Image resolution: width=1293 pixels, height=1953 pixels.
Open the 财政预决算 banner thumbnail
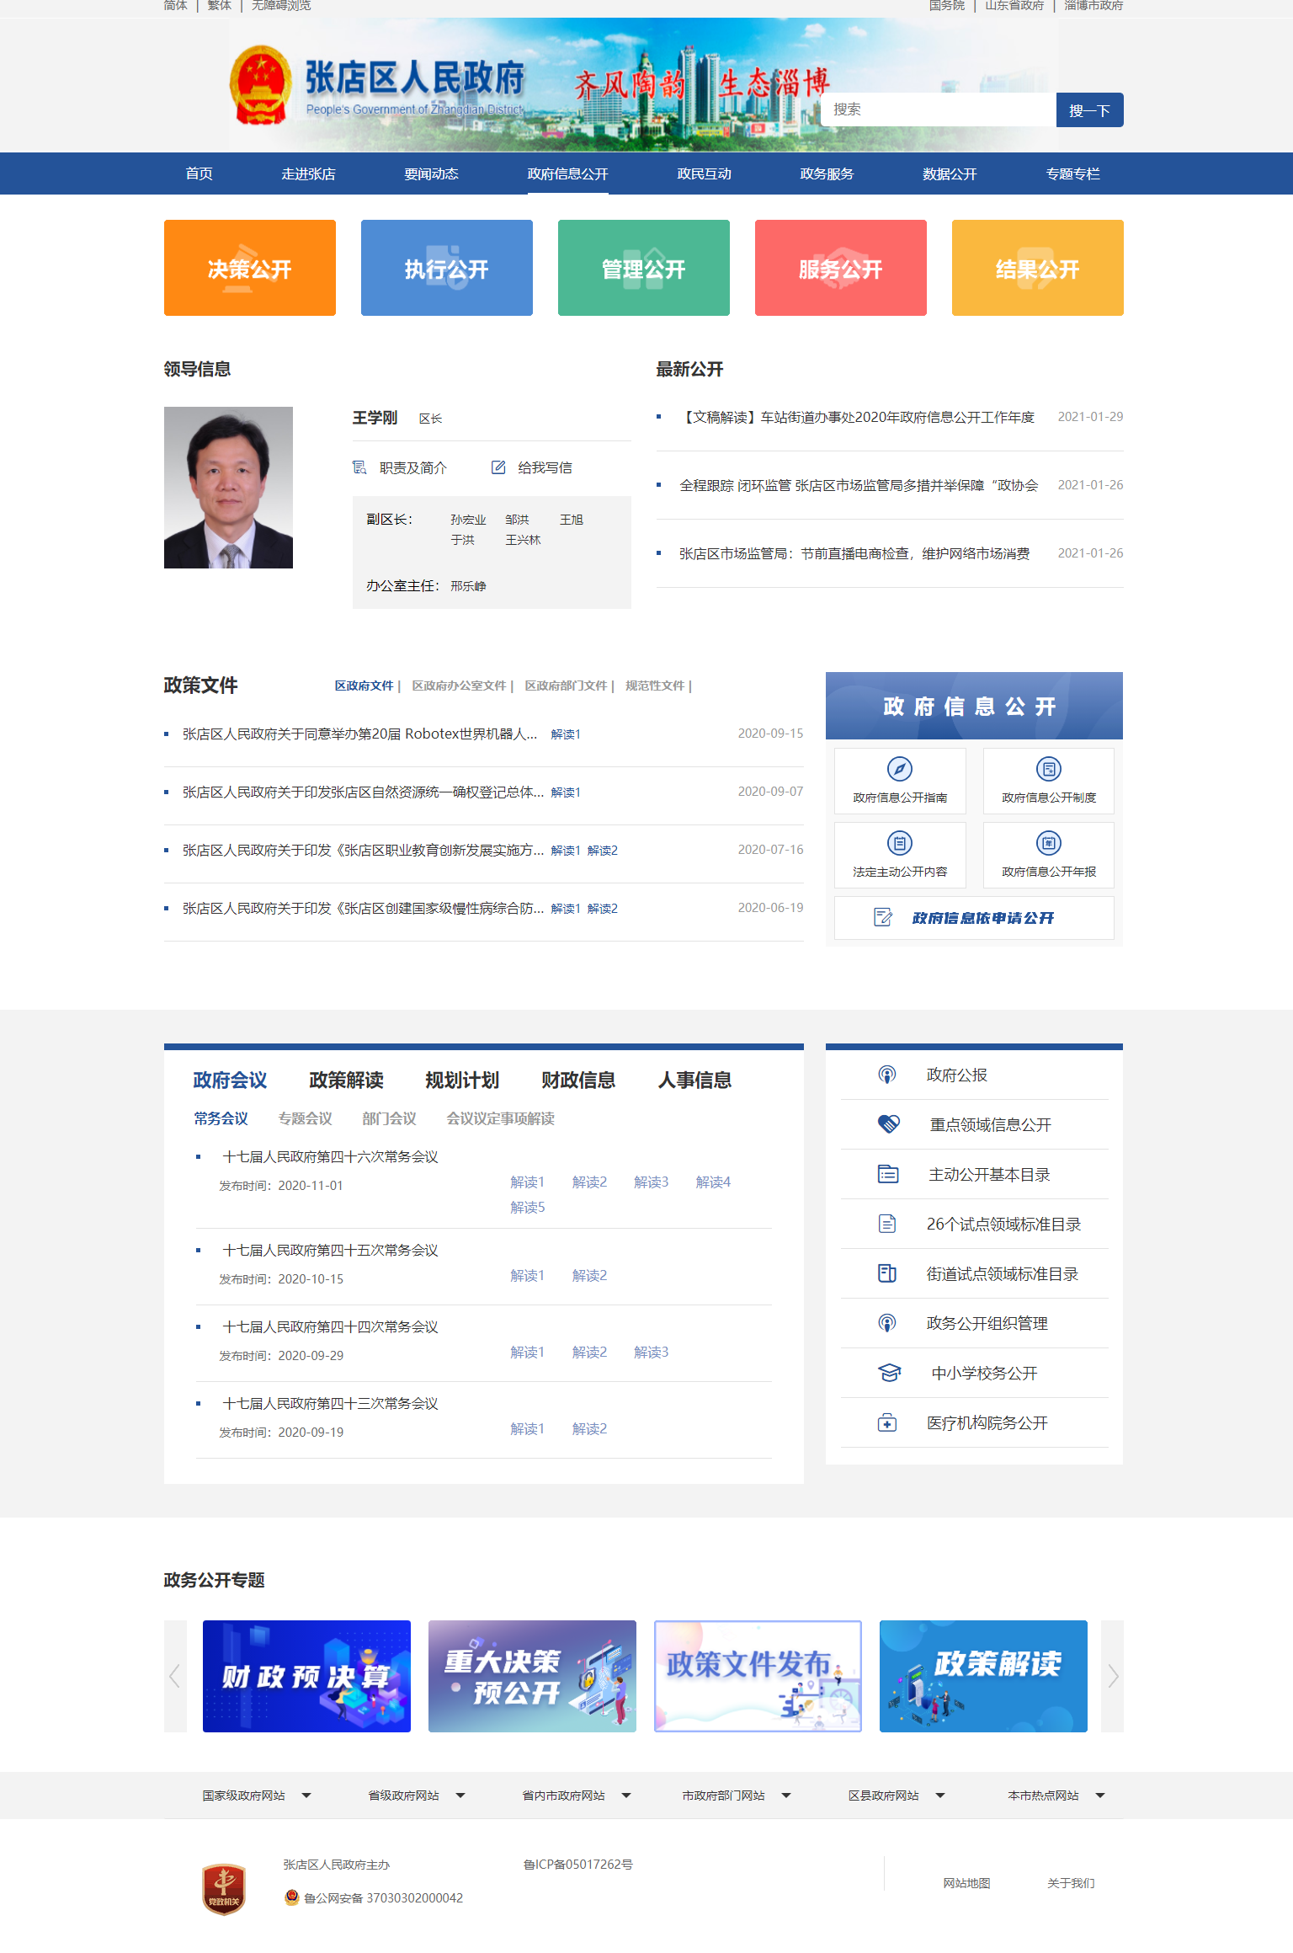(x=306, y=1676)
